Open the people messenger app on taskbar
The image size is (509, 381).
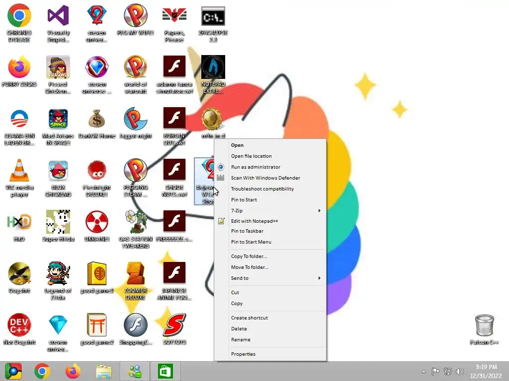[135, 371]
